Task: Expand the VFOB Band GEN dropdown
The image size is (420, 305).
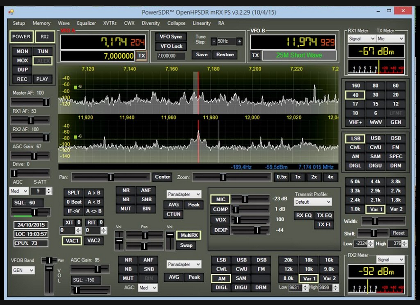Action: point(23,270)
